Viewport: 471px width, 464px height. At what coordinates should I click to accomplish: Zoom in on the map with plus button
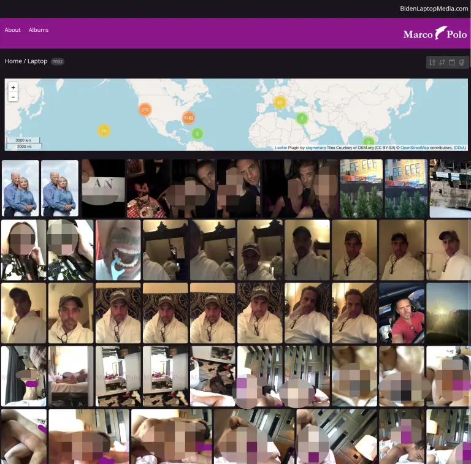[x=13, y=88]
